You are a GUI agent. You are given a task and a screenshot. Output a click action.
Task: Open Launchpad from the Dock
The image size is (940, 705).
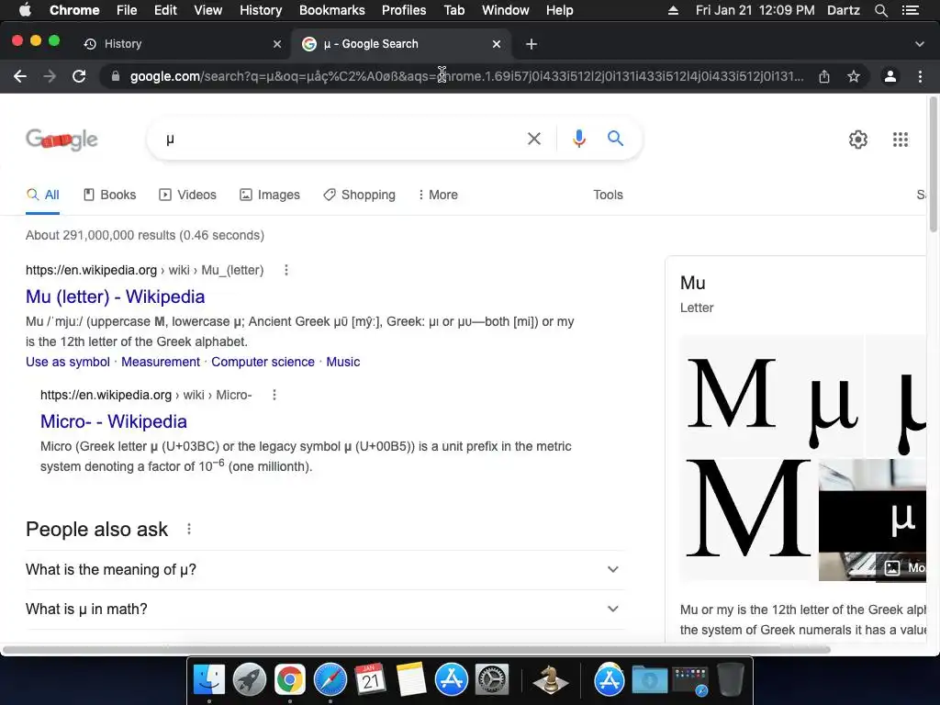point(250,680)
